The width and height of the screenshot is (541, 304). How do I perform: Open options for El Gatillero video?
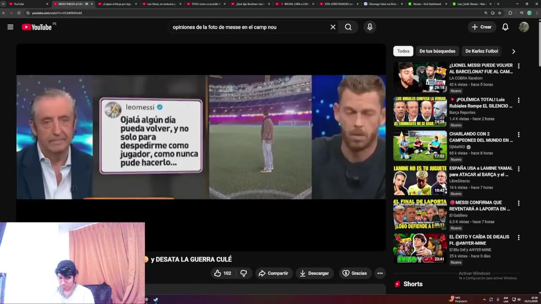pos(519,203)
